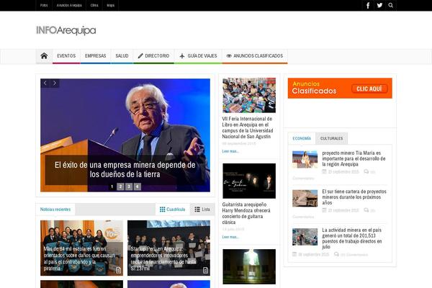Viewport: 432px width, 288px height.
Task: Click the Fotos link in top bar
Action: [x=44, y=5]
